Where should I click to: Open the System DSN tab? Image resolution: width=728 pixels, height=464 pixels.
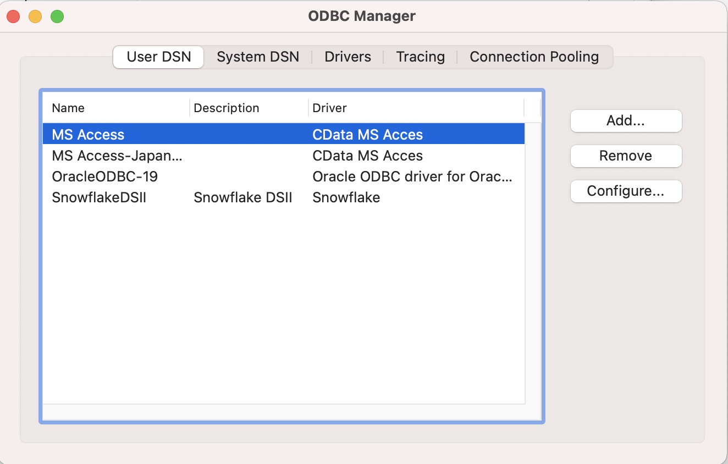pos(258,57)
